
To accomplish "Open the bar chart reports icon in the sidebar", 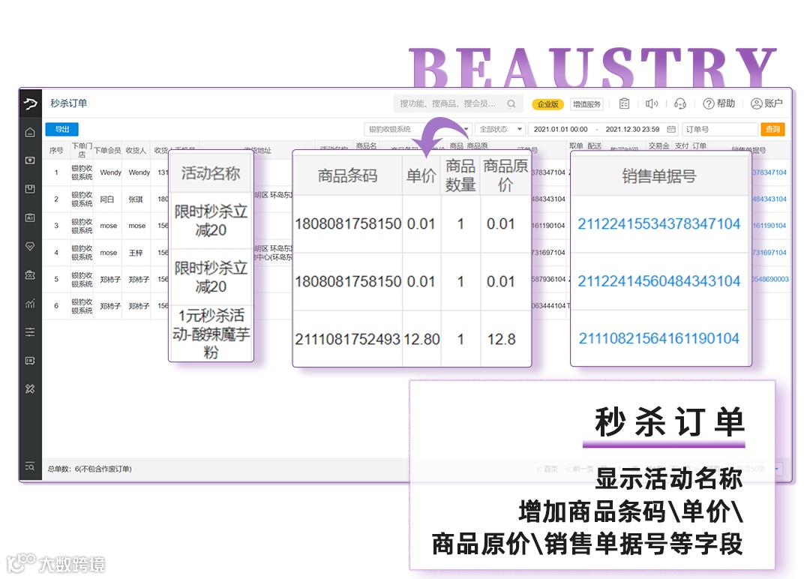I will 30,304.
